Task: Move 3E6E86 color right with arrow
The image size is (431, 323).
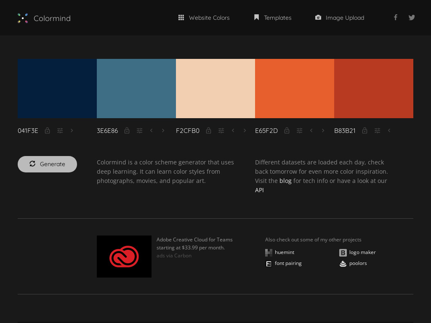Action: coord(163,130)
